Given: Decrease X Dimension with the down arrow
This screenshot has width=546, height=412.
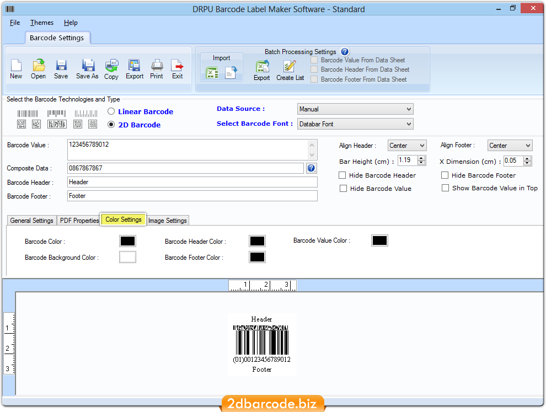Looking at the screenshot, I should pyautogui.click(x=528, y=163).
